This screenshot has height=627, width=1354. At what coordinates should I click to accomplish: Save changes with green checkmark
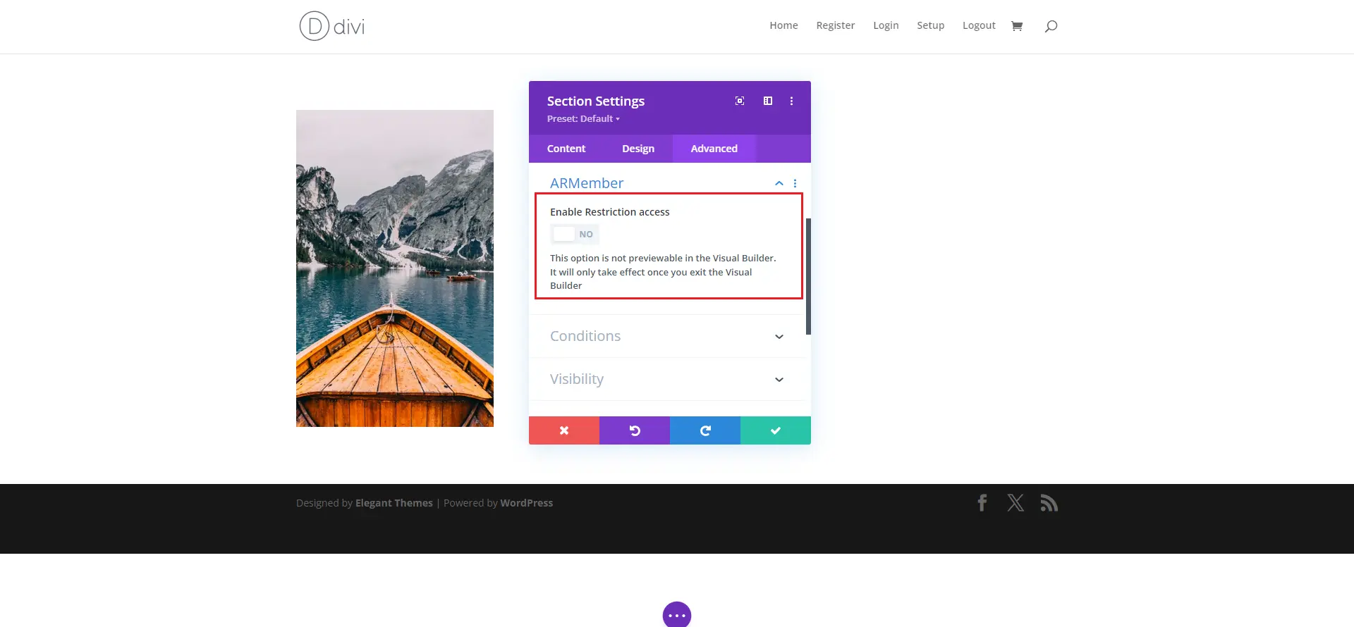pos(776,430)
